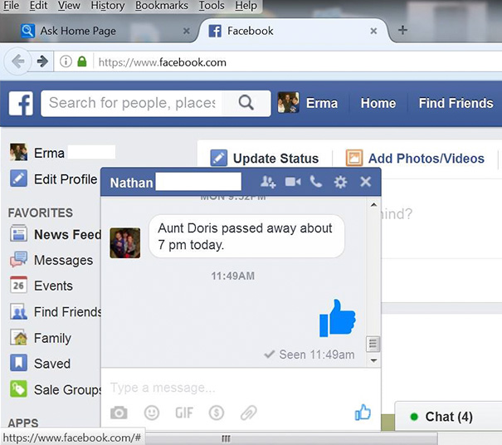Open Find Friends in top navigation

456,103
